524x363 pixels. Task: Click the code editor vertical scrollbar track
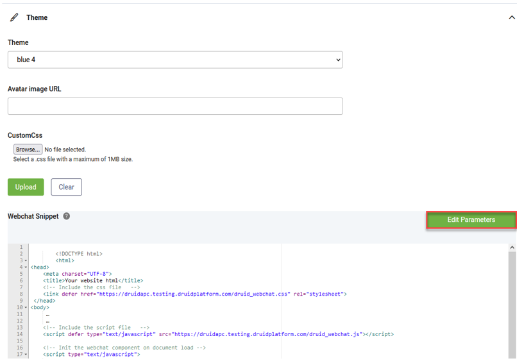tap(512, 301)
